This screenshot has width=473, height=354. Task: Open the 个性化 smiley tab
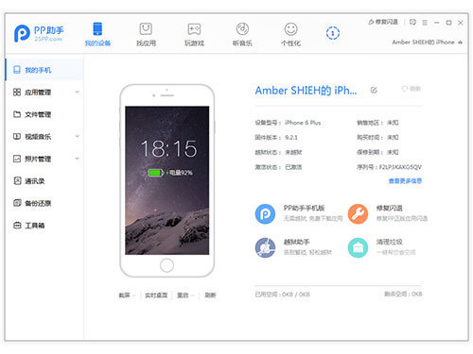click(290, 34)
